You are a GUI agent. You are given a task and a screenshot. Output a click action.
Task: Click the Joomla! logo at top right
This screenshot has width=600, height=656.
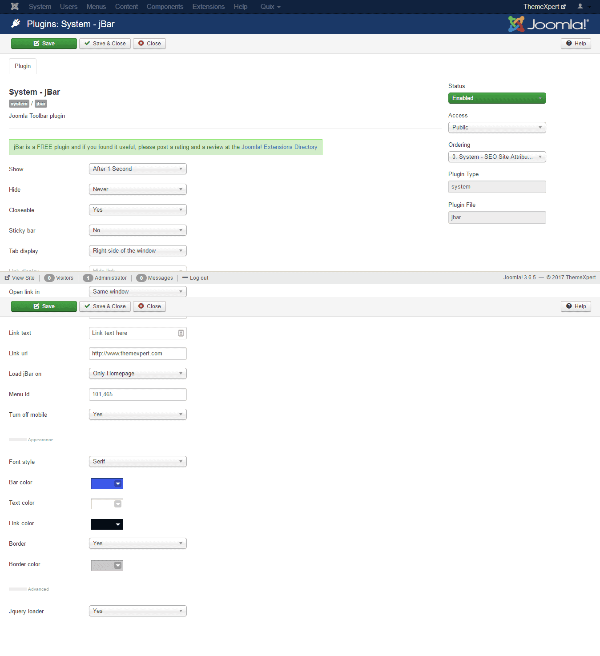point(548,24)
